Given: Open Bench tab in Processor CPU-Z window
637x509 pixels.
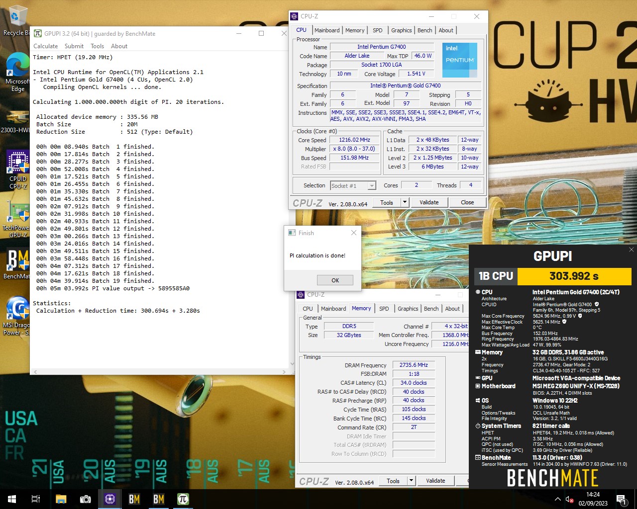Looking at the screenshot, I should tap(425, 30).
